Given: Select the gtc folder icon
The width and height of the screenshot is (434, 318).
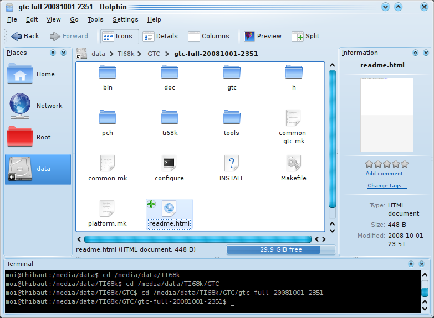Looking at the screenshot, I should 232,72.
